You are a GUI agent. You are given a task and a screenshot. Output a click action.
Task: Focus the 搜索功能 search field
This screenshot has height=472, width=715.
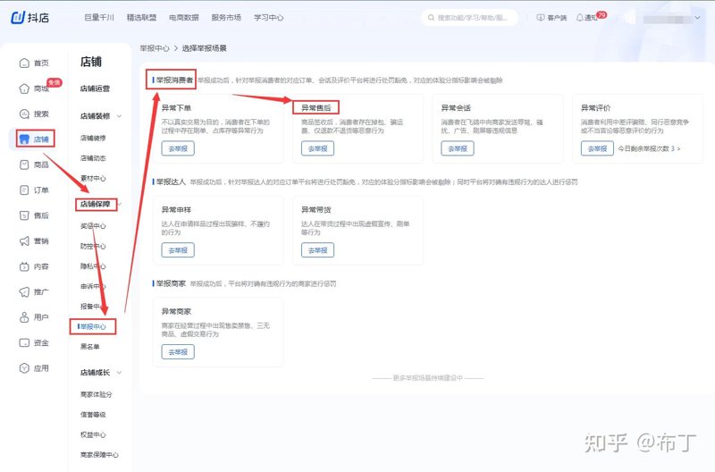pos(470,18)
